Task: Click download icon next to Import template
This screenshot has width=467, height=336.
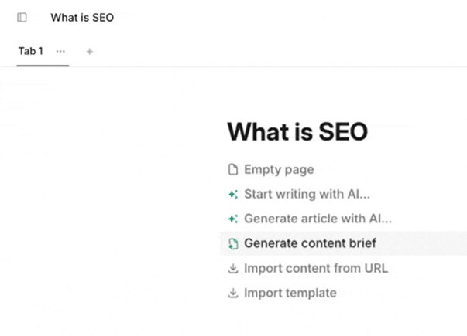Action: pos(233,293)
